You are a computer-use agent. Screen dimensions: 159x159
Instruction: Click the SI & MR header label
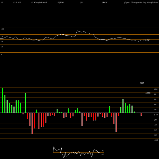click(17, 3)
